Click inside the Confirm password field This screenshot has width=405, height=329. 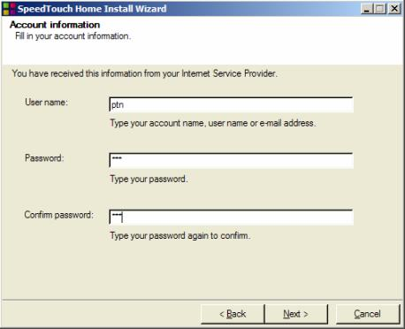pyautogui.click(x=231, y=218)
